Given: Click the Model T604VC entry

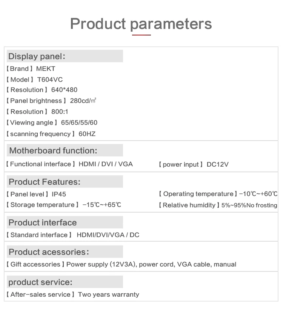Looking at the screenshot, I should 34,80.
